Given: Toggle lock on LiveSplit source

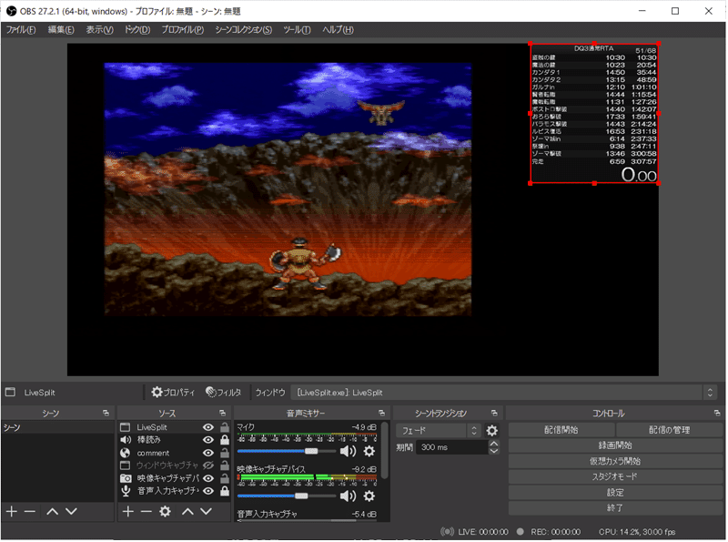Looking at the screenshot, I should [225, 427].
